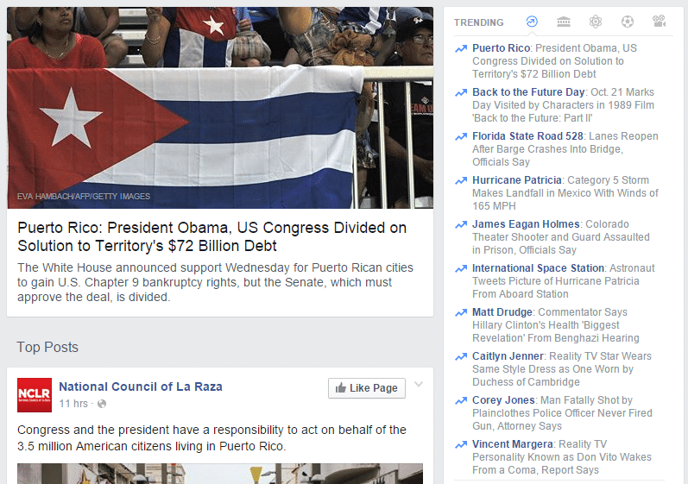Screen dimensions: 688x484
Task: Click trend arrow beside Hurricane Patricia
Action: (461, 180)
